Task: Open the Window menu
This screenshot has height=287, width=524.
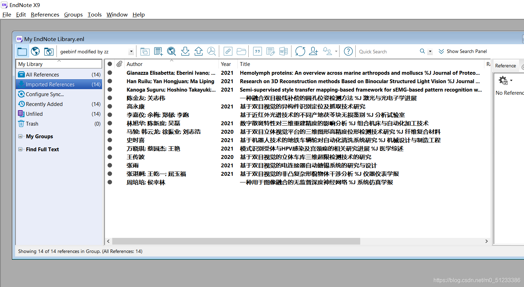Action: point(117,14)
